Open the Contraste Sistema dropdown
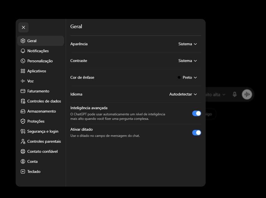This screenshot has width=266, height=198. (188, 61)
